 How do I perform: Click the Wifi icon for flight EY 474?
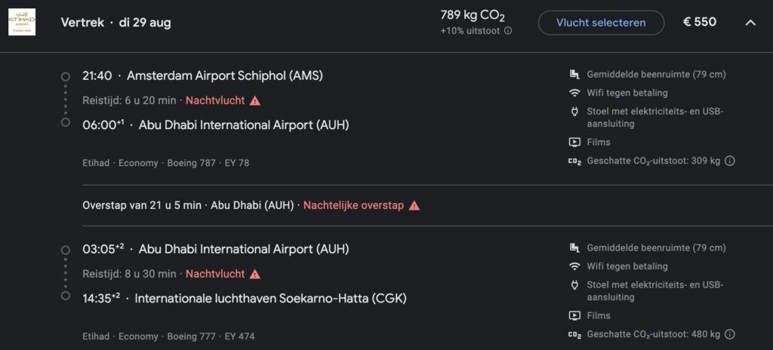click(x=574, y=266)
